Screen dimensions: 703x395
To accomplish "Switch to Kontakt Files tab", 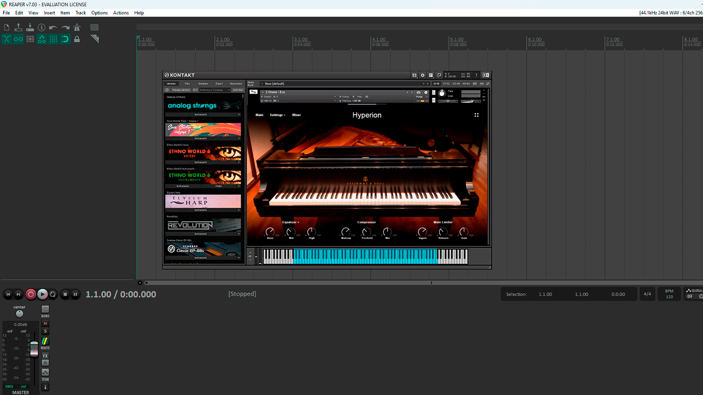I will point(187,83).
